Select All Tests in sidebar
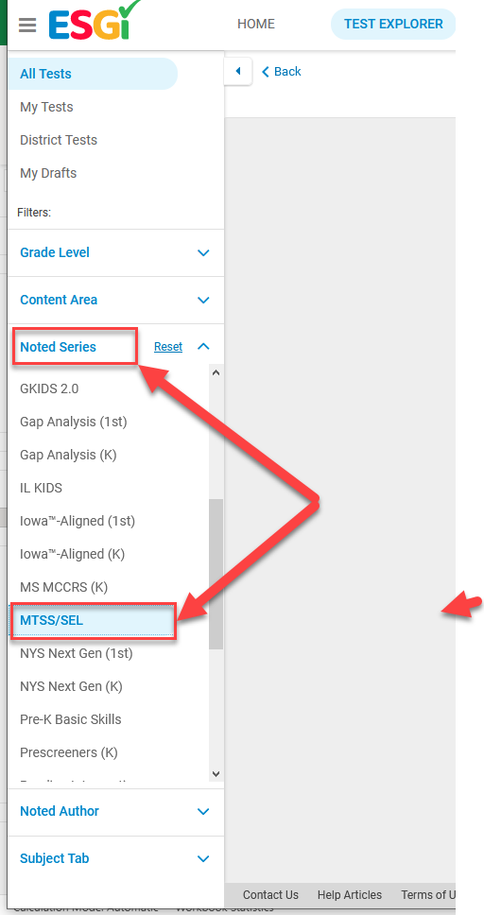Viewport: 484px width, 915px height. (x=93, y=74)
